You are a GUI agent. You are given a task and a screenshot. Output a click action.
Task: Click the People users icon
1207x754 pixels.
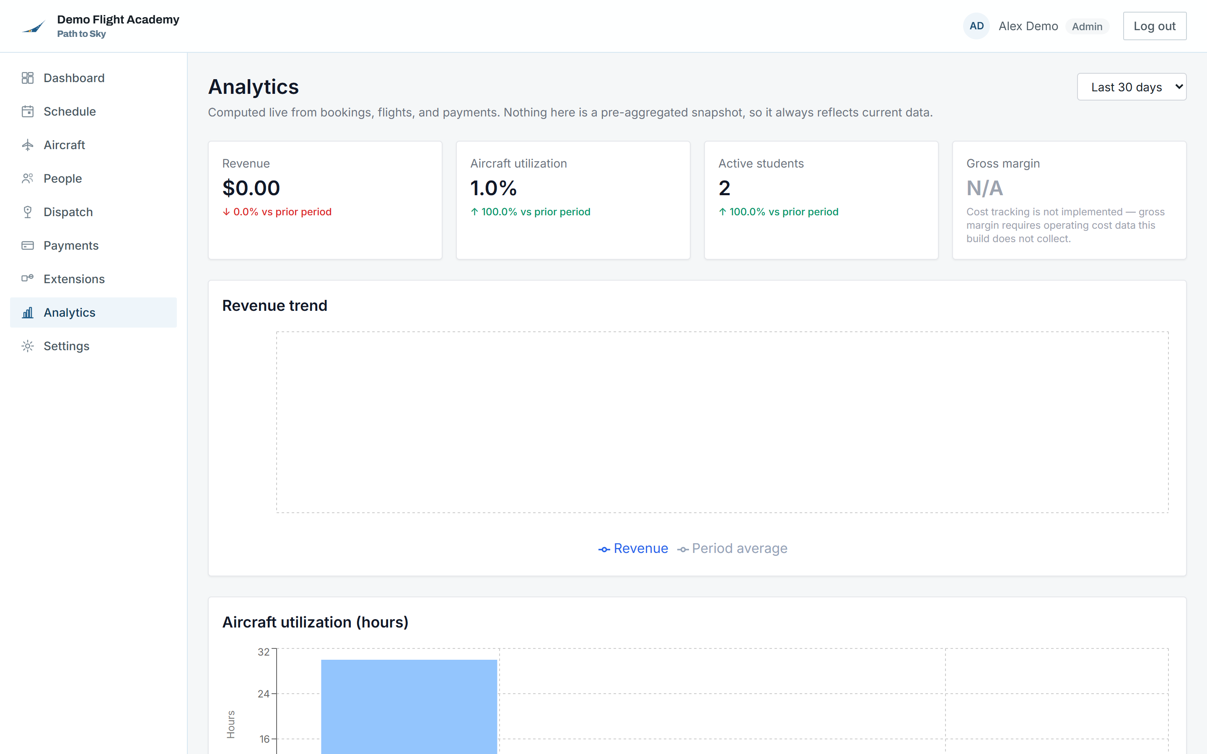pyautogui.click(x=27, y=178)
